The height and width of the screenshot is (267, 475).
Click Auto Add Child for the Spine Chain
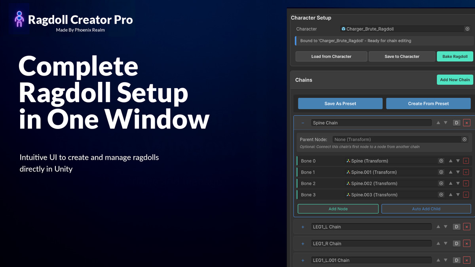coord(426,208)
